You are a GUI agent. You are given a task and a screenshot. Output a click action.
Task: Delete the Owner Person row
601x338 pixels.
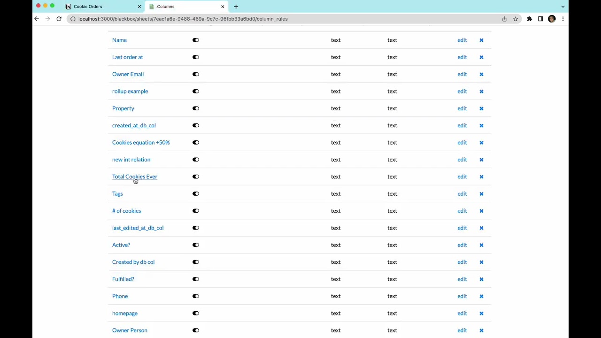click(481, 330)
